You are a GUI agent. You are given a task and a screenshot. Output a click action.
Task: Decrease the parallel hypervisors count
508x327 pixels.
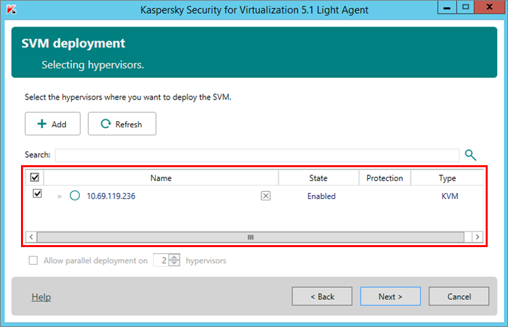174,263
